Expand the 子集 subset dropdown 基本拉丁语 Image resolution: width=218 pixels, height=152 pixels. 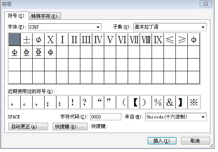pos(170,27)
